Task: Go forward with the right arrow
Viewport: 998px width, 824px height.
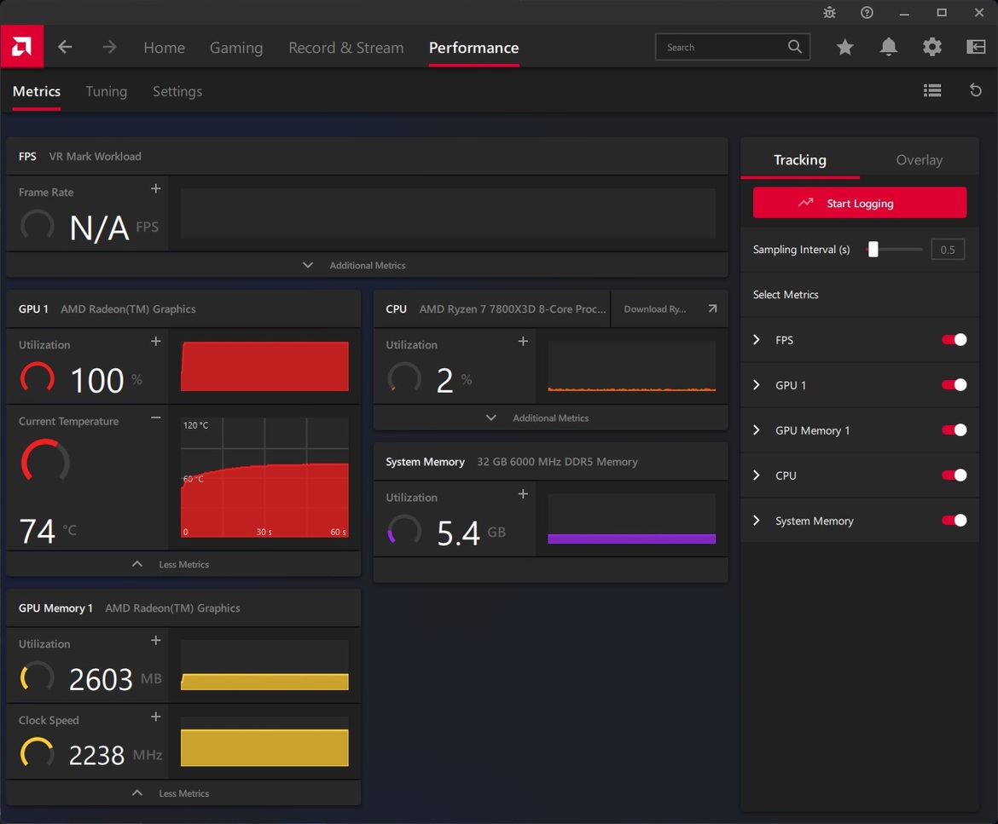Action: pos(109,47)
